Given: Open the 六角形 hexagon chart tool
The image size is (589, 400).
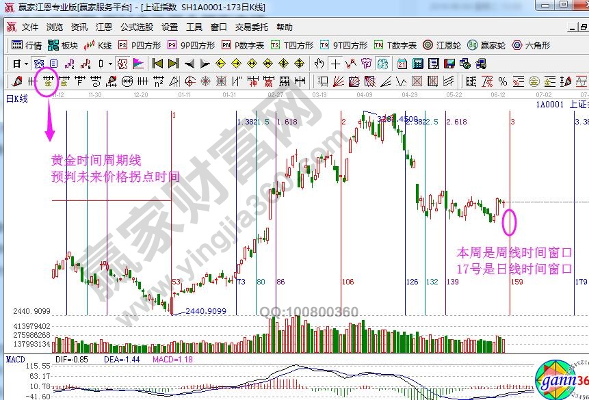Looking at the screenshot, I should pyautogui.click(x=529, y=46).
